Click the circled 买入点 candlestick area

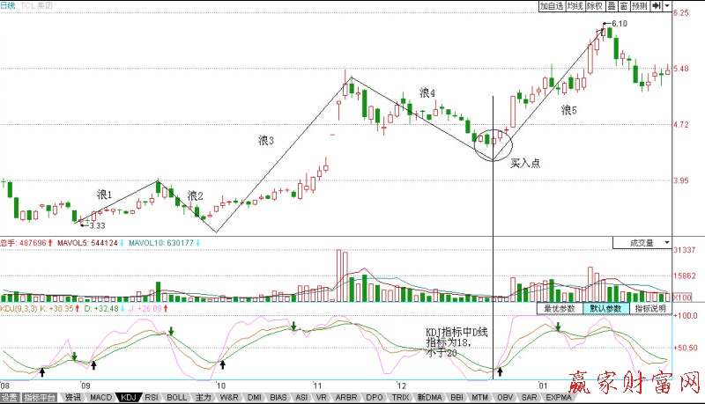point(492,143)
